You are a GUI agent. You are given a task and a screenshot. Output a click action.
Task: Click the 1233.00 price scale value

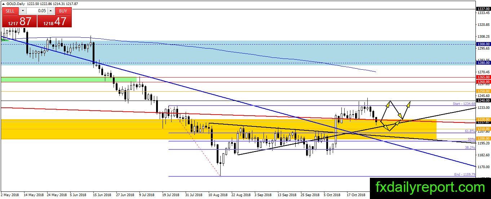[483, 107]
